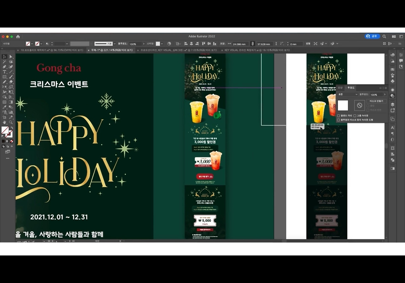The width and height of the screenshot is (405, 283).
Task: Open the arrange documents icon in title bar
Action: [394, 36]
